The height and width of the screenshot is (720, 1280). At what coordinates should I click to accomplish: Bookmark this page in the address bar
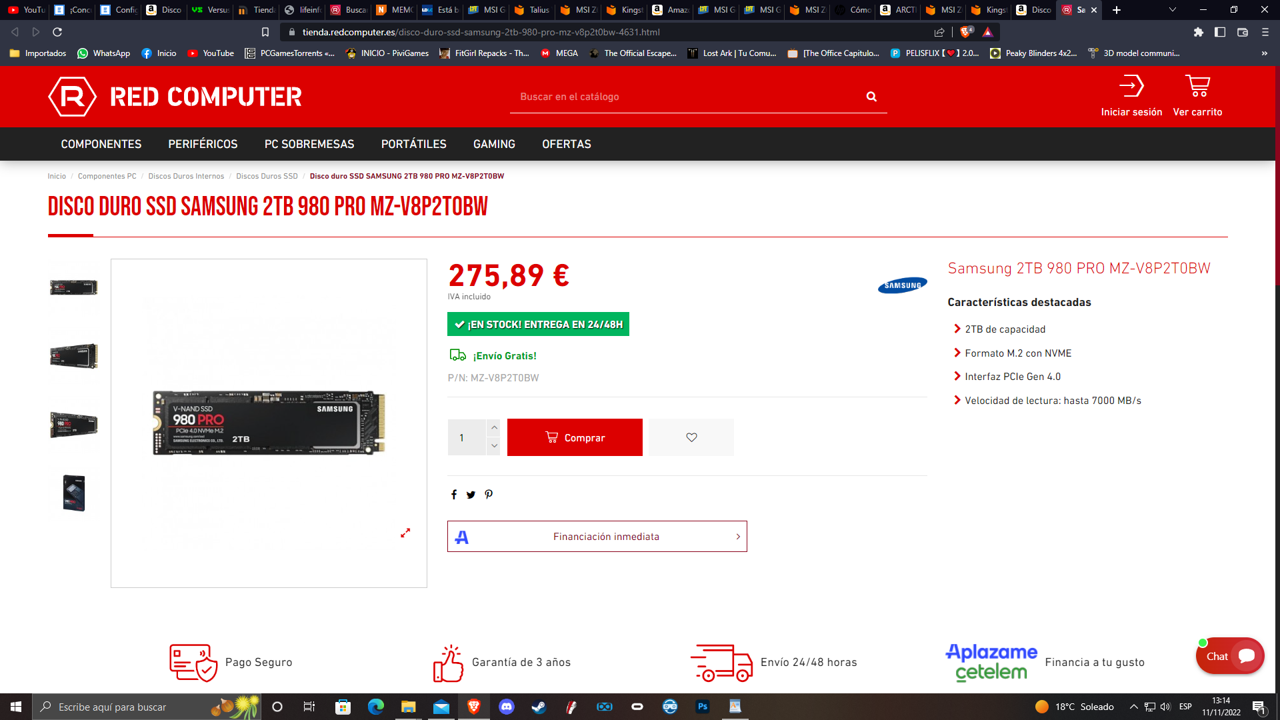[265, 32]
